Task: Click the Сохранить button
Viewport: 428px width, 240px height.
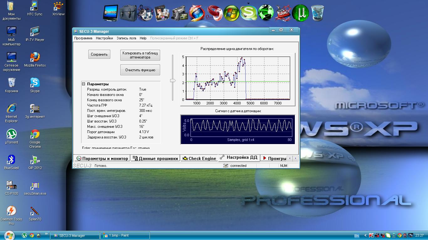Action: point(99,54)
